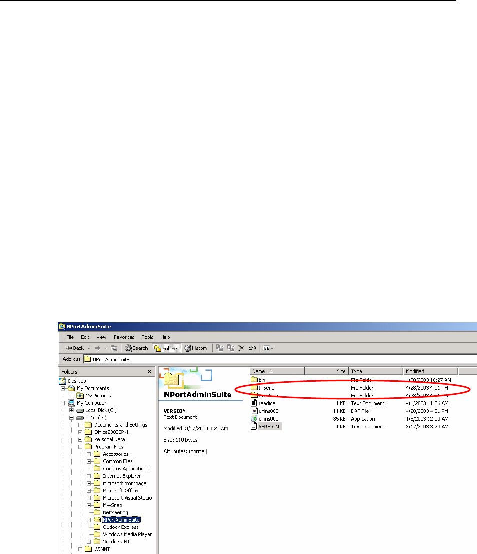Screen dimensions: 477x554
Task: Collapse My Documents tree node
Action: point(63,388)
